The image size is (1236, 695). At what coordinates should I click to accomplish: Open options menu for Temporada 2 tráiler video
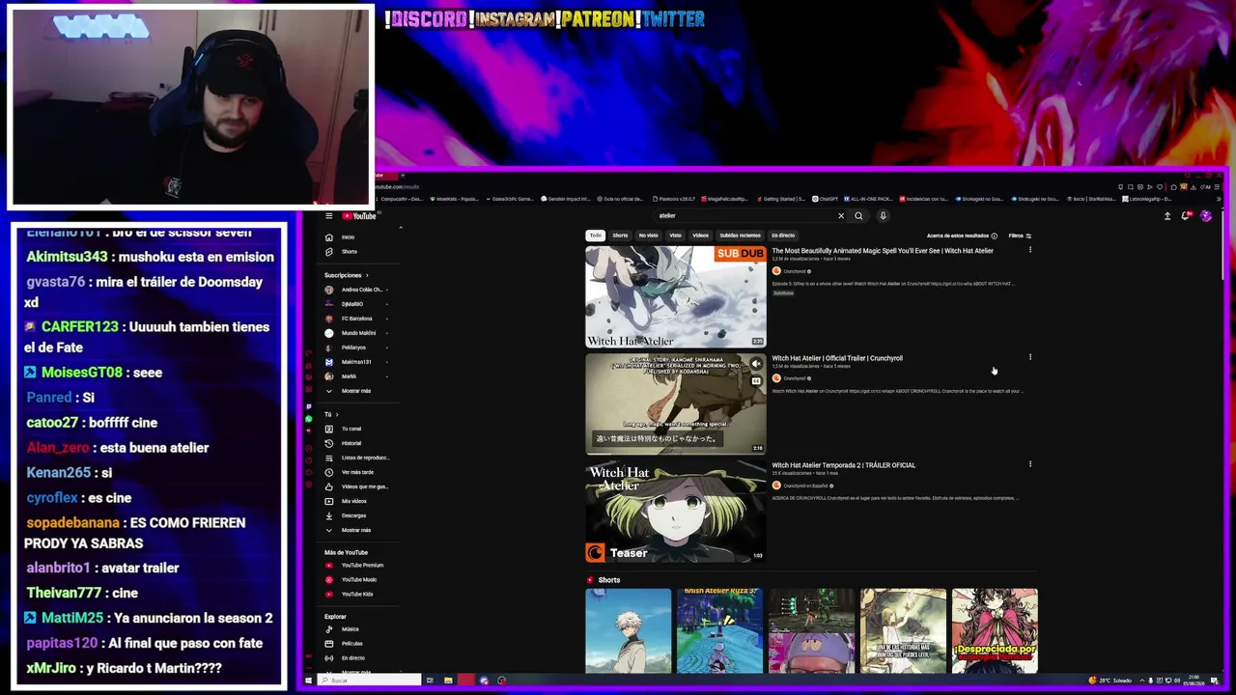pos(1030,464)
